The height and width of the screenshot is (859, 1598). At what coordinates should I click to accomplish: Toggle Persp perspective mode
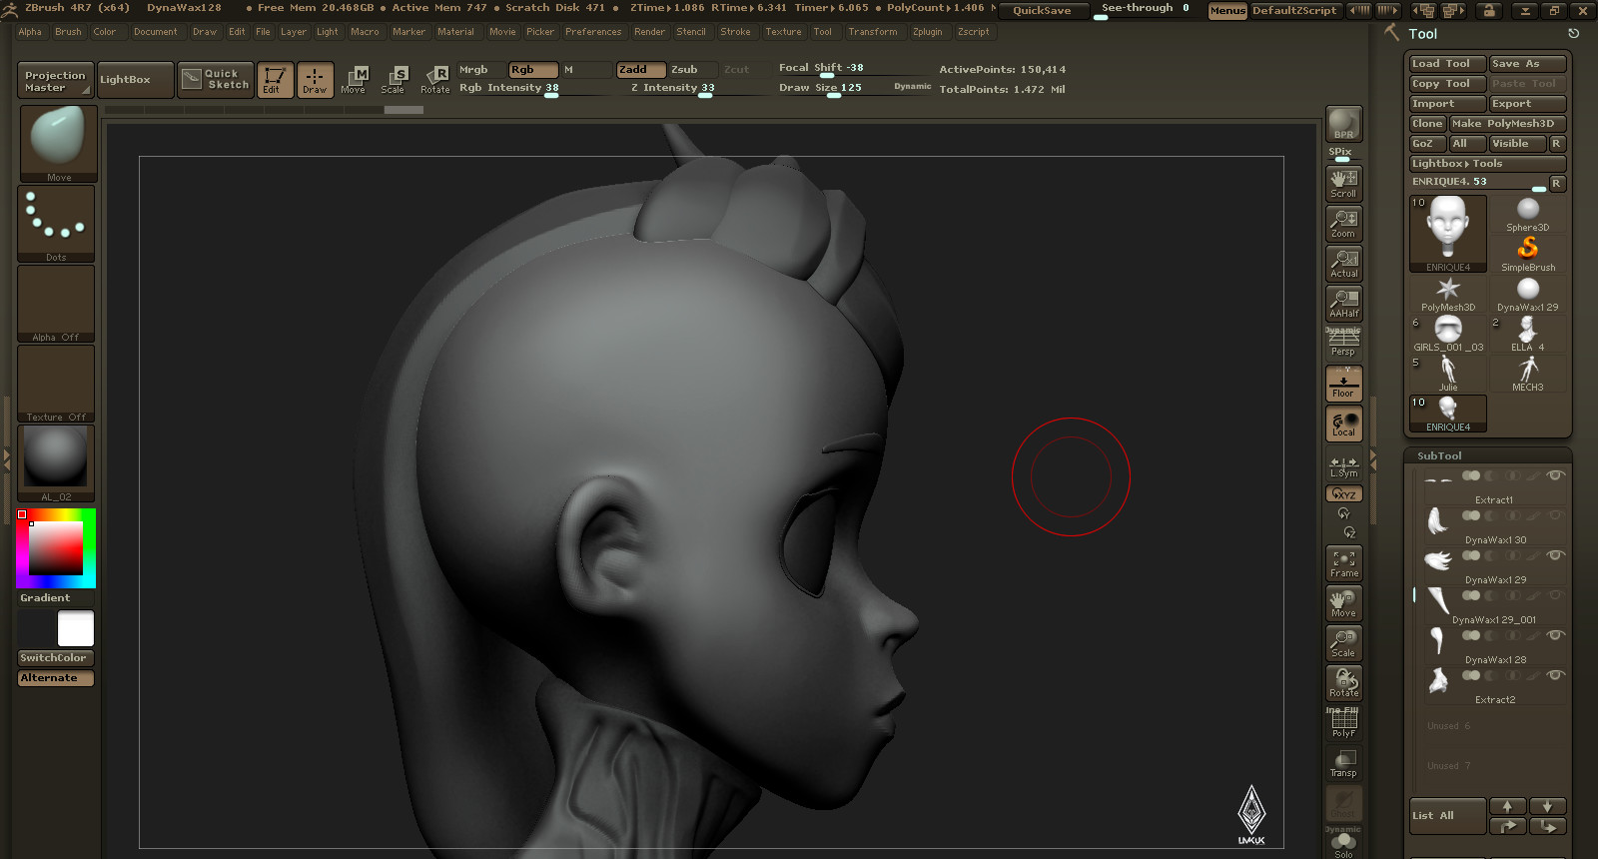tap(1343, 344)
